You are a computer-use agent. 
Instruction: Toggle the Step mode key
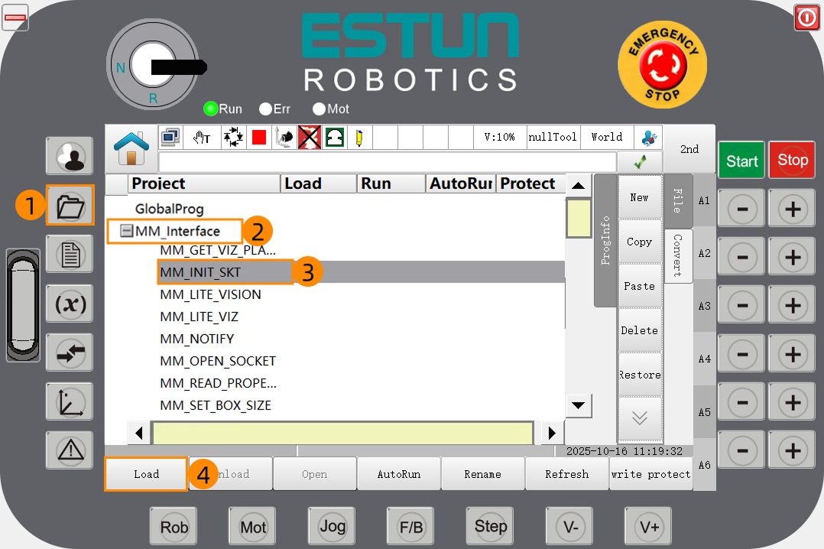490,526
